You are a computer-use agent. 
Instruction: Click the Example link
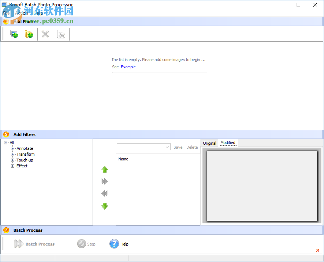128,67
